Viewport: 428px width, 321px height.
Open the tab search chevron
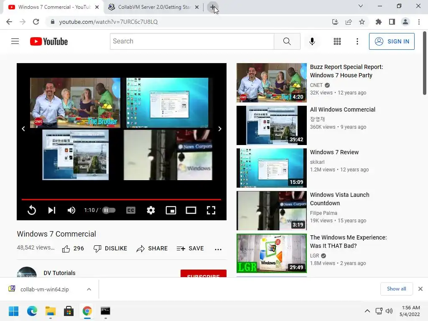pos(361,6)
